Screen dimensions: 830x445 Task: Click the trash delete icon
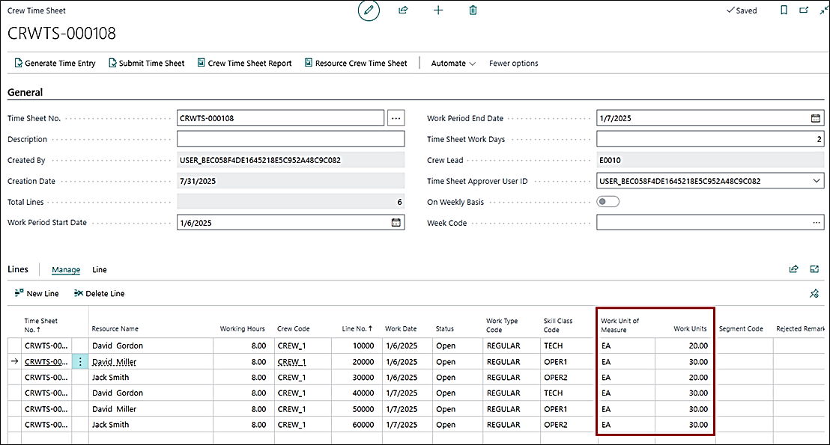click(x=473, y=10)
